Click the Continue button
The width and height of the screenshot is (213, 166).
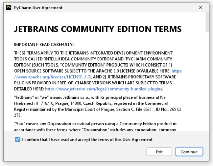(x=189, y=152)
